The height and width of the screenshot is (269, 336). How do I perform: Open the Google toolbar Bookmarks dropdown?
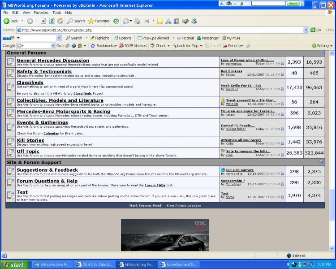[x=103, y=46]
